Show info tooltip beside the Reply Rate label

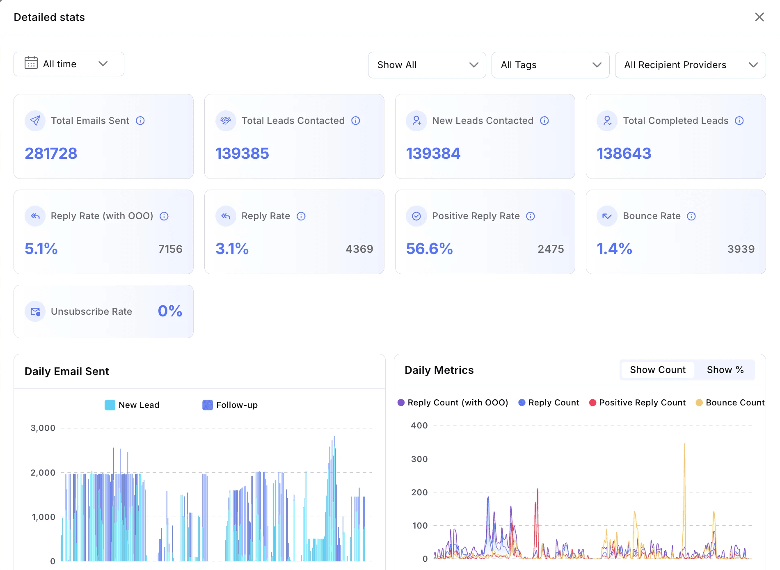[x=301, y=216]
